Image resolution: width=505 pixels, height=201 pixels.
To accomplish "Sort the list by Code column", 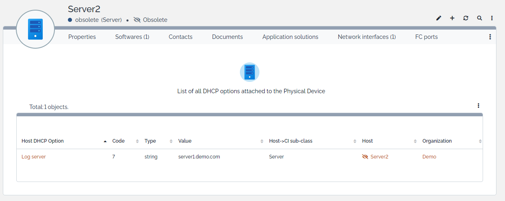I will [x=118, y=141].
